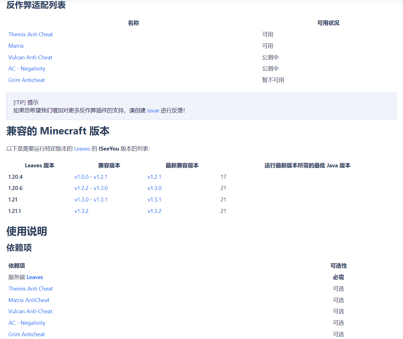The width and height of the screenshot is (403, 339).
Task: Open Themis Anti Cheat under dependencies
Action: [x=30, y=288]
